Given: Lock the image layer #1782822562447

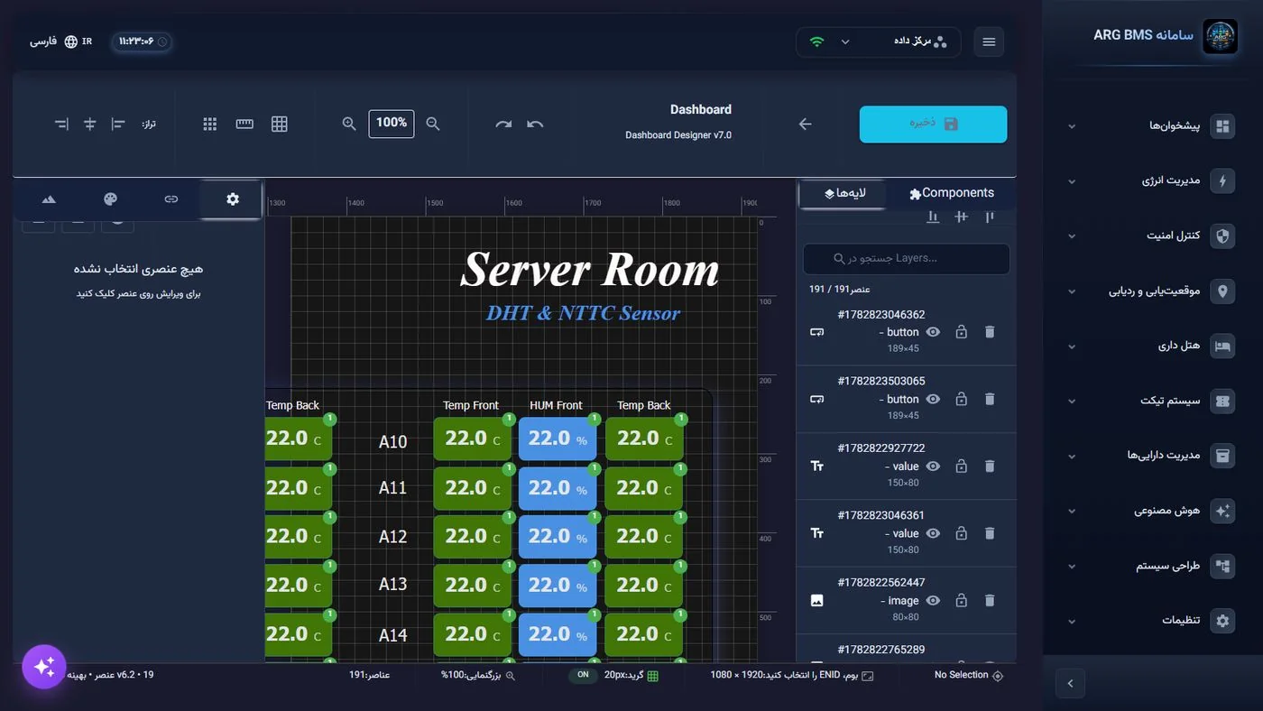Looking at the screenshot, I should tap(961, 601).
